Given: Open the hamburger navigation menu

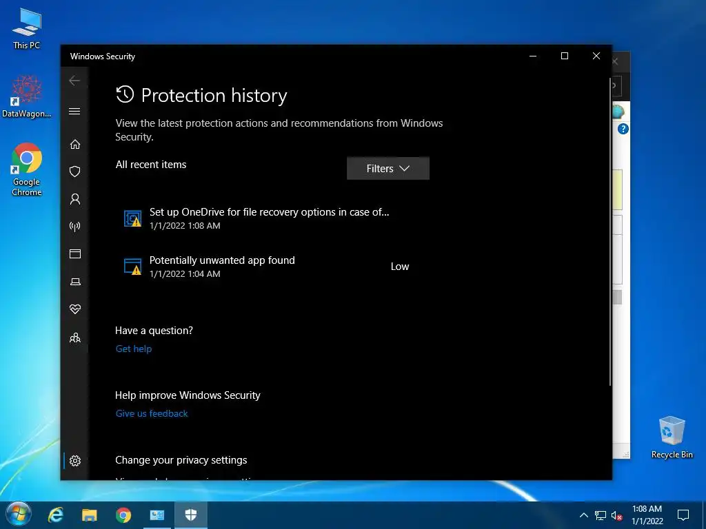Looking at the screenshot, I should point(74,111).
